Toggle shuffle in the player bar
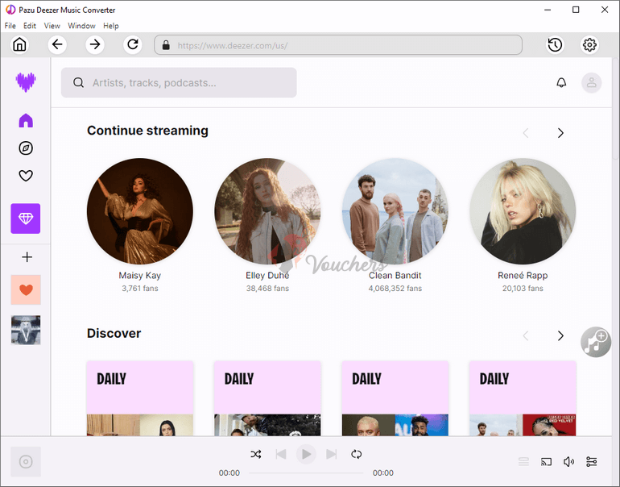Image resolution: width=620 pixels, height=487 pixels. click(256, 454)
